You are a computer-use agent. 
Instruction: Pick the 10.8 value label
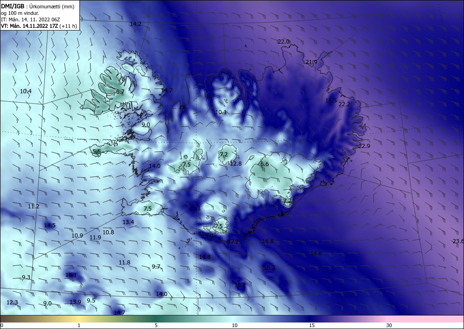pyautogui.click(x=108, y=232)
